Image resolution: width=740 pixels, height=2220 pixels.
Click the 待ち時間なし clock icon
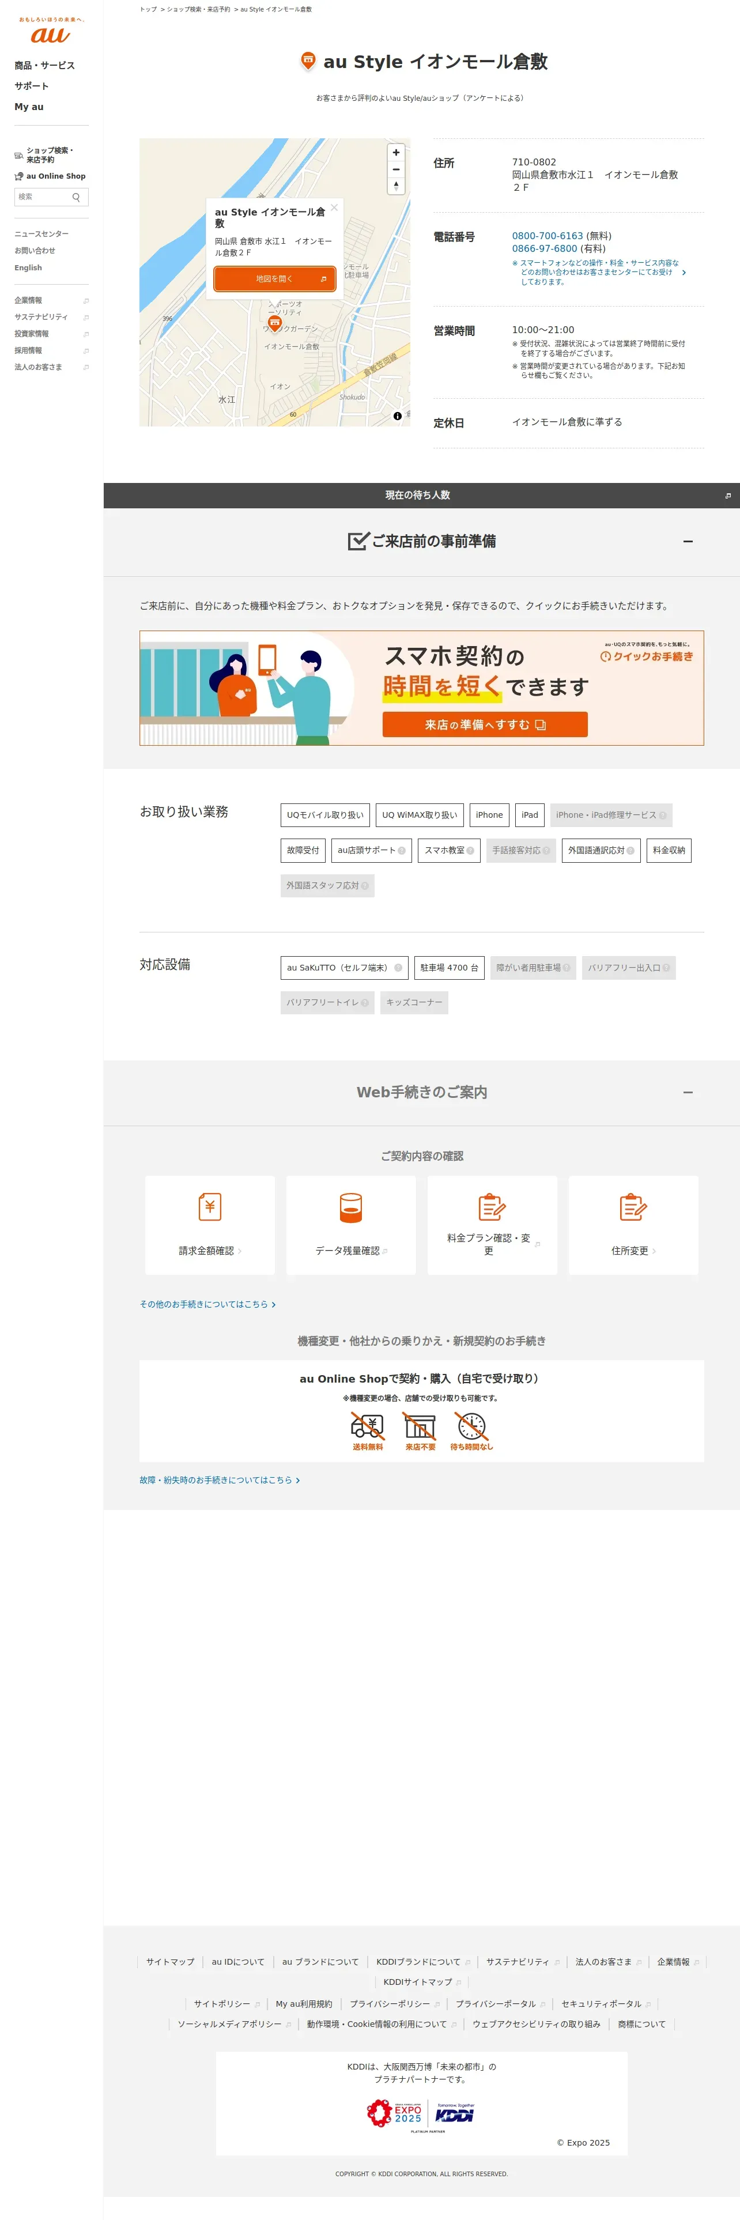click(472, 1426)
